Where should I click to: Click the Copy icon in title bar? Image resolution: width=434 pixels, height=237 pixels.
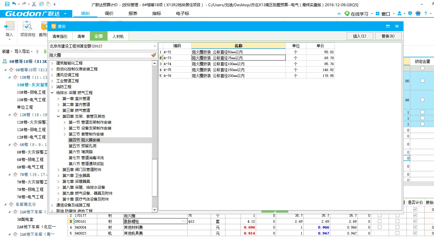pyautogui.click(x=41, y=4)
